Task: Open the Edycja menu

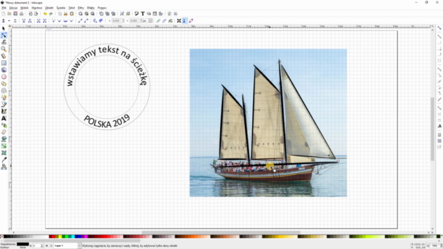Action: click(13, 8)
